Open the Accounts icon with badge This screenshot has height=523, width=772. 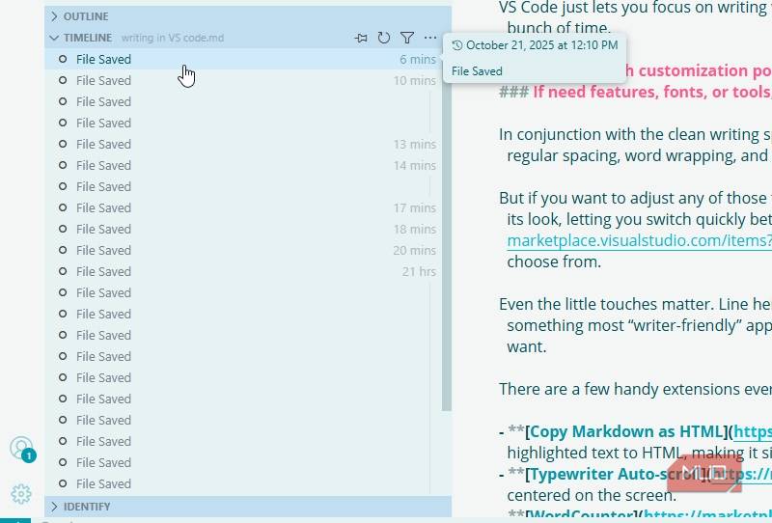click(x=21, y=449)
